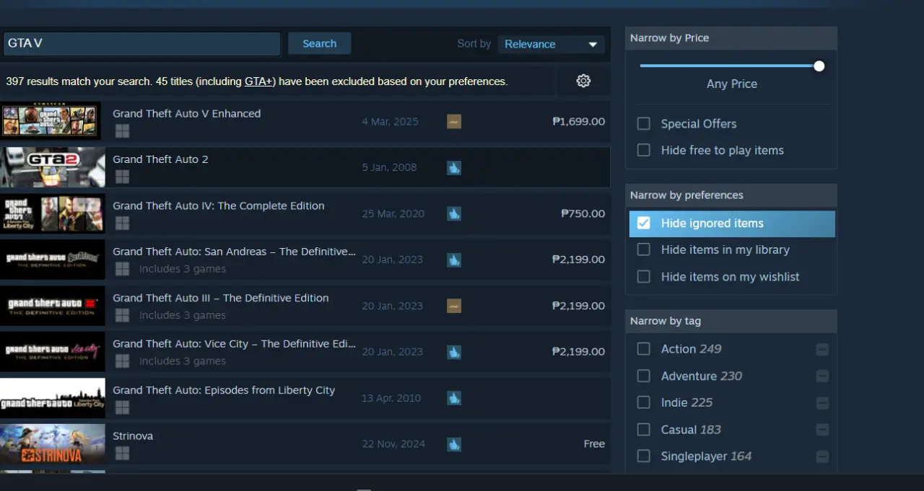Click the ₱750.00 price
The image size is (924, 491).
[x=583, y=213]
